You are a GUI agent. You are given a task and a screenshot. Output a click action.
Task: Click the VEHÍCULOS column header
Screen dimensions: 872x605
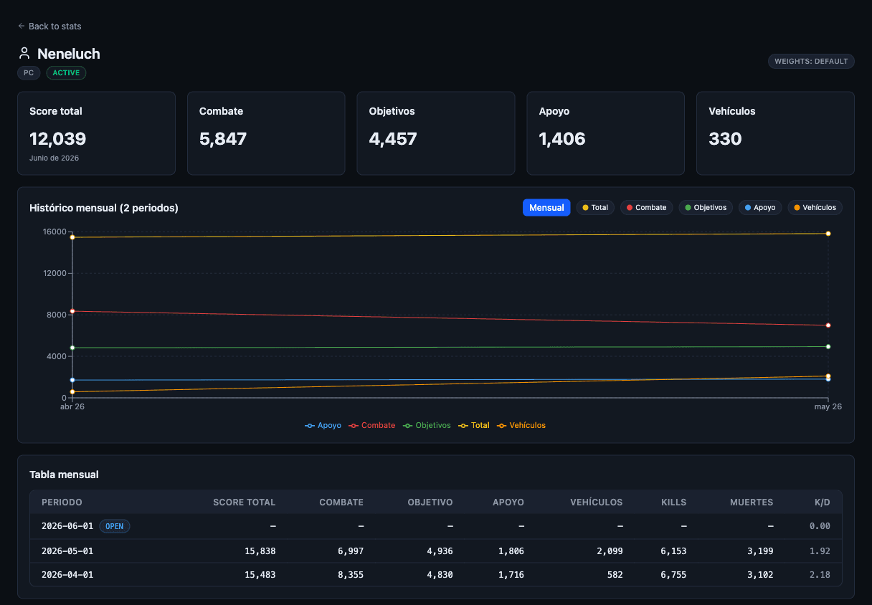[x=597, y=502]
